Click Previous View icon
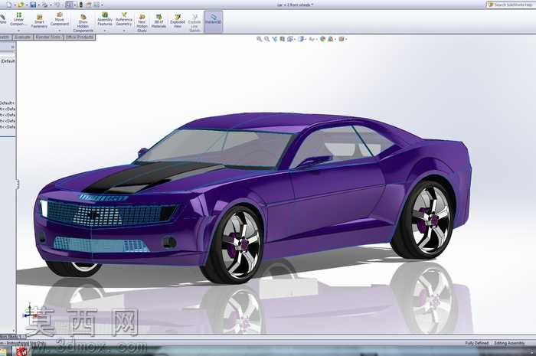 [x=274, y=39]
